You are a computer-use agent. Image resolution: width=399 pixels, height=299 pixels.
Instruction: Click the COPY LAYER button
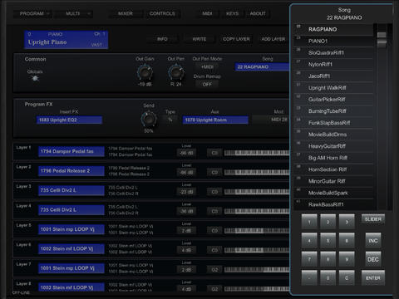tap(236, 39)
